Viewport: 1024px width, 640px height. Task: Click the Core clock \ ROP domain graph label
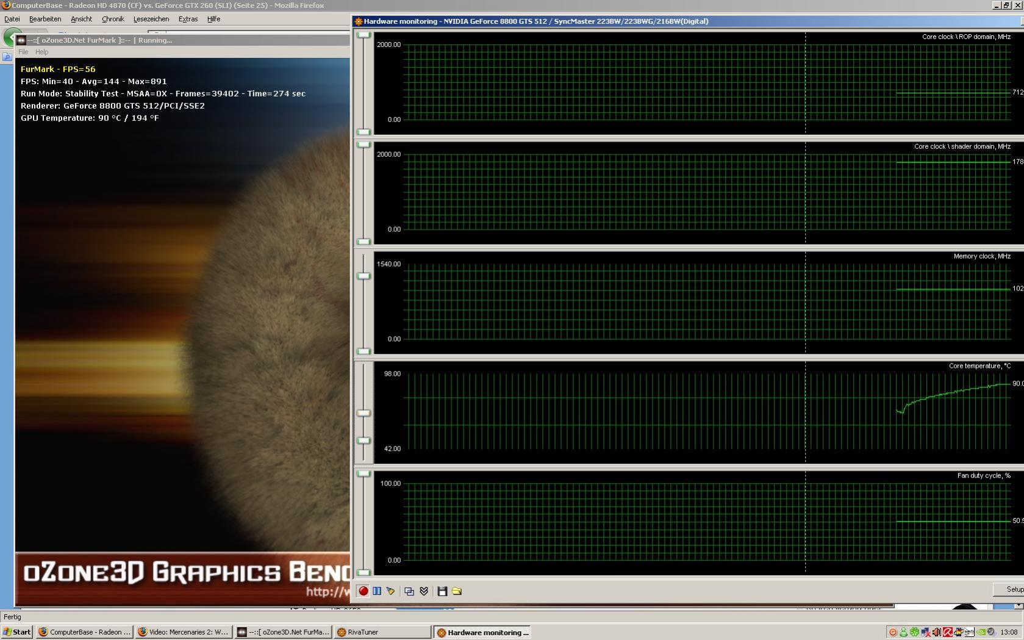click(x=966, y=37)
